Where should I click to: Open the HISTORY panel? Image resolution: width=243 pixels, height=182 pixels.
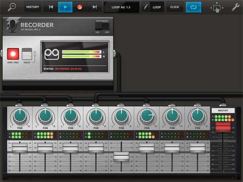(32, 7)
